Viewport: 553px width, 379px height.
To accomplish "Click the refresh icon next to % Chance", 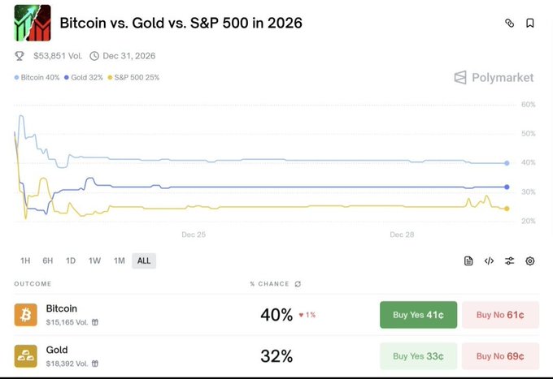I will 298,284.
